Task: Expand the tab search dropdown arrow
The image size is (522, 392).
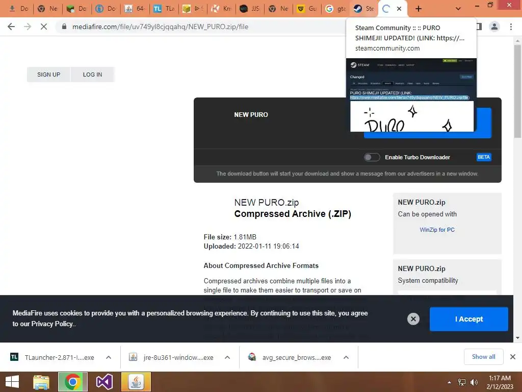Action: tap(458, 9)
